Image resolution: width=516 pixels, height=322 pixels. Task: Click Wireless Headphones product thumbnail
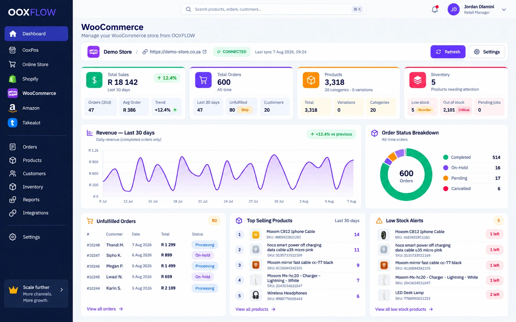(256, 295)
